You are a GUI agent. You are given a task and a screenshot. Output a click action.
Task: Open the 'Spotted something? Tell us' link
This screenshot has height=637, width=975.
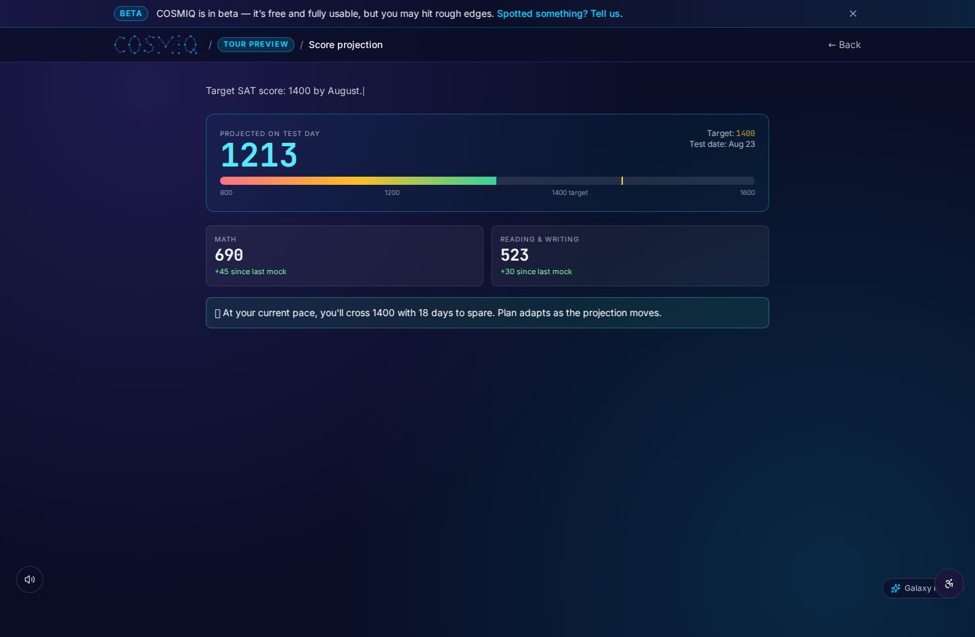(559, 14)
